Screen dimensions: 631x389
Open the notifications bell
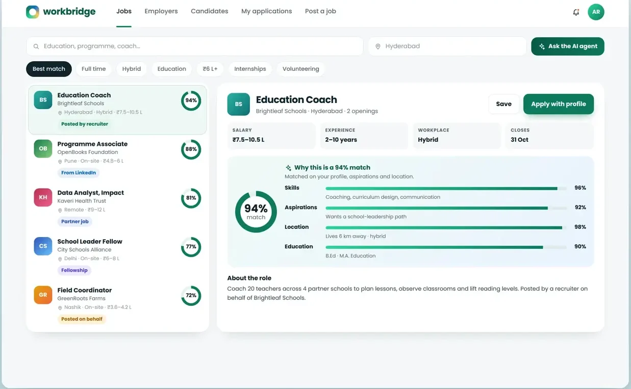(x=576, y=12)
